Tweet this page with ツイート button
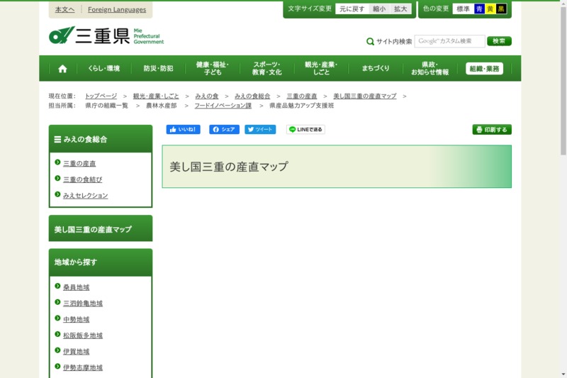 [260, 130]
